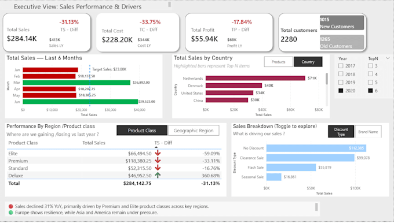
Task: Select the Seasonal Sale bar
Action: tap(274, 177)
